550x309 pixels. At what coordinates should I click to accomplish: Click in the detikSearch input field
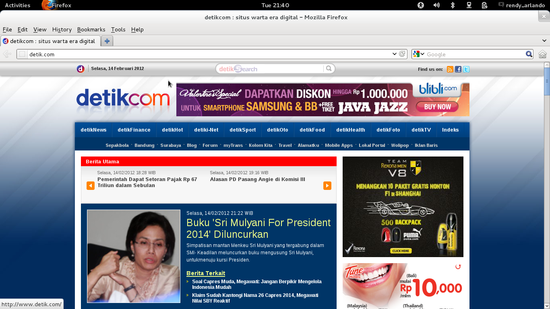[270, 69]
